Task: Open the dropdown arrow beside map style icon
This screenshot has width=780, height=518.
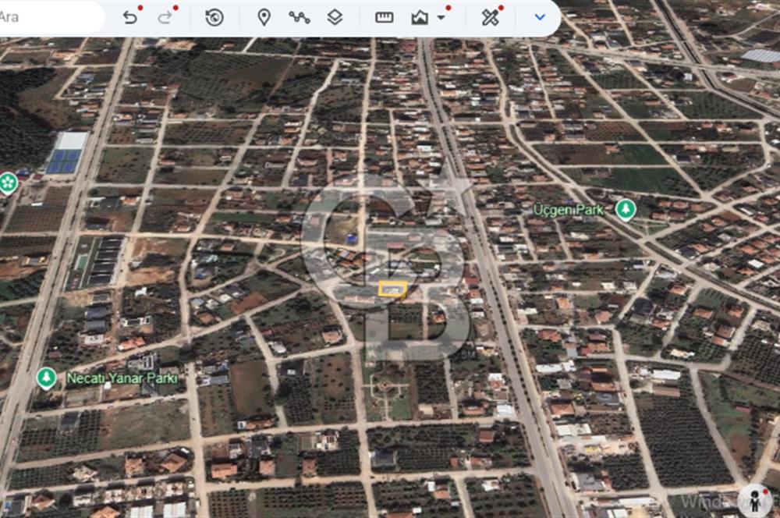Action: pos(441,17)
